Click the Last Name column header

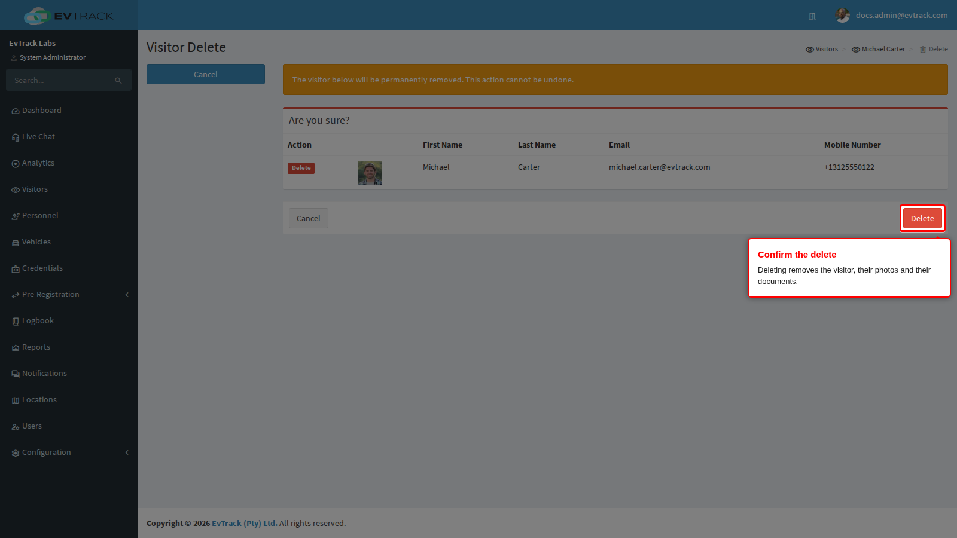click(x=537, y=145)
